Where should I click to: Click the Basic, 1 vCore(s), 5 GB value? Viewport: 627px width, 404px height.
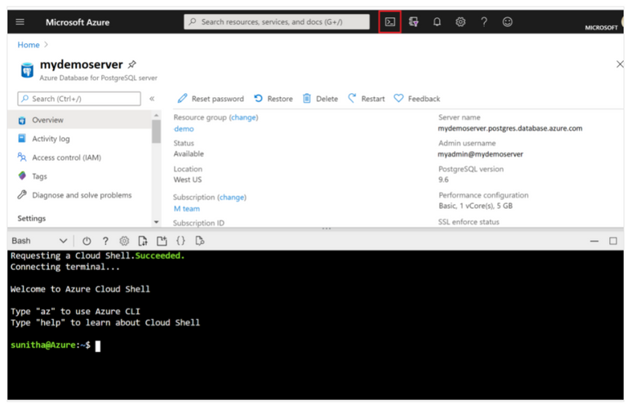pyautogui.click(x=475, y=206)
